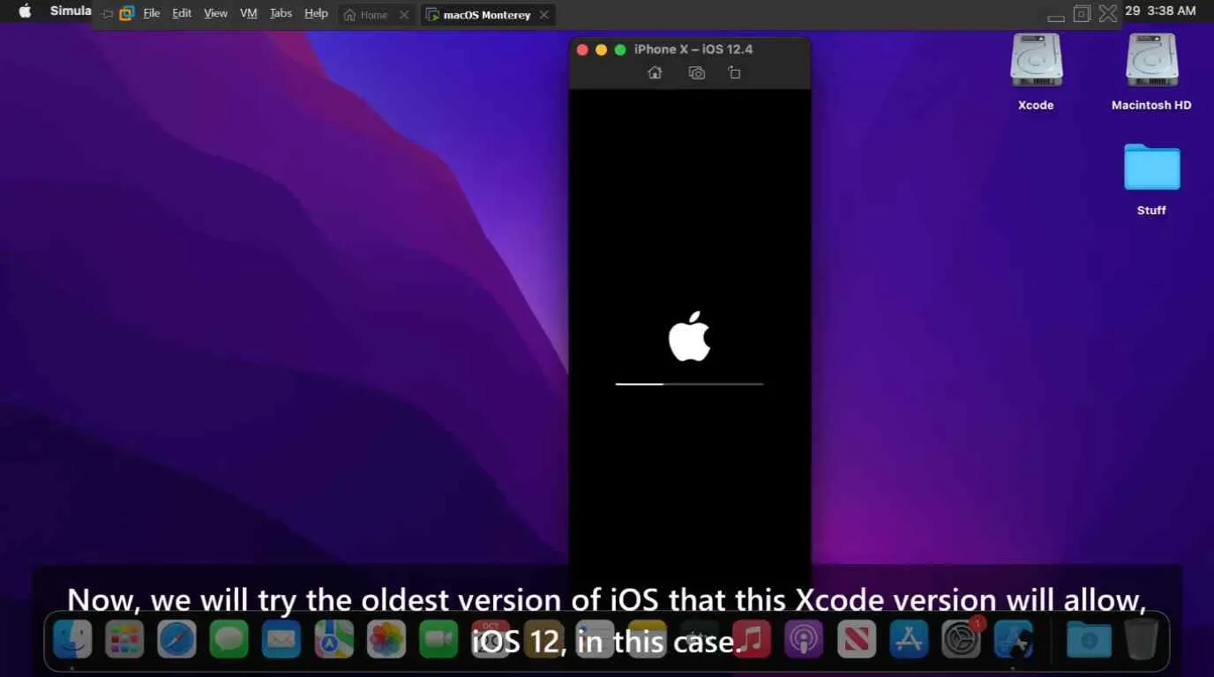This screenshot has width=1214, height=677.
Task: Select the Xcode drive on the desktop
Action: click(1036, 61)
